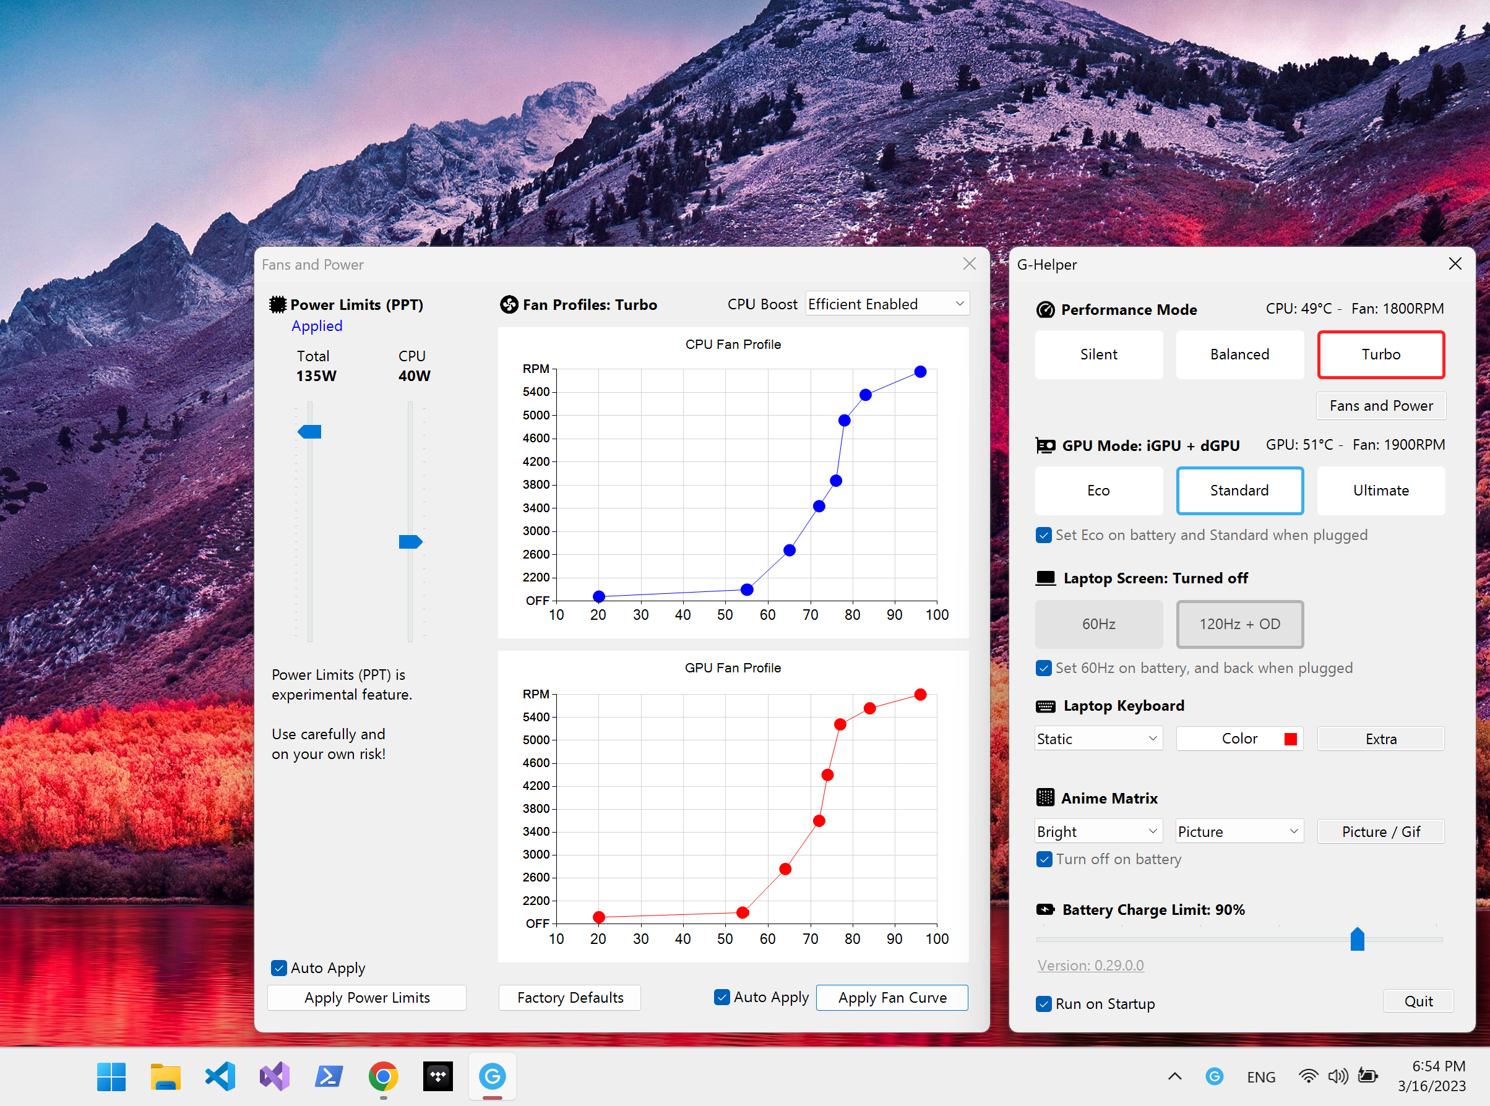1490x1106 pixels.
Task: Click the G-Helper system tray icon
Action: tap(1214, 1076)
